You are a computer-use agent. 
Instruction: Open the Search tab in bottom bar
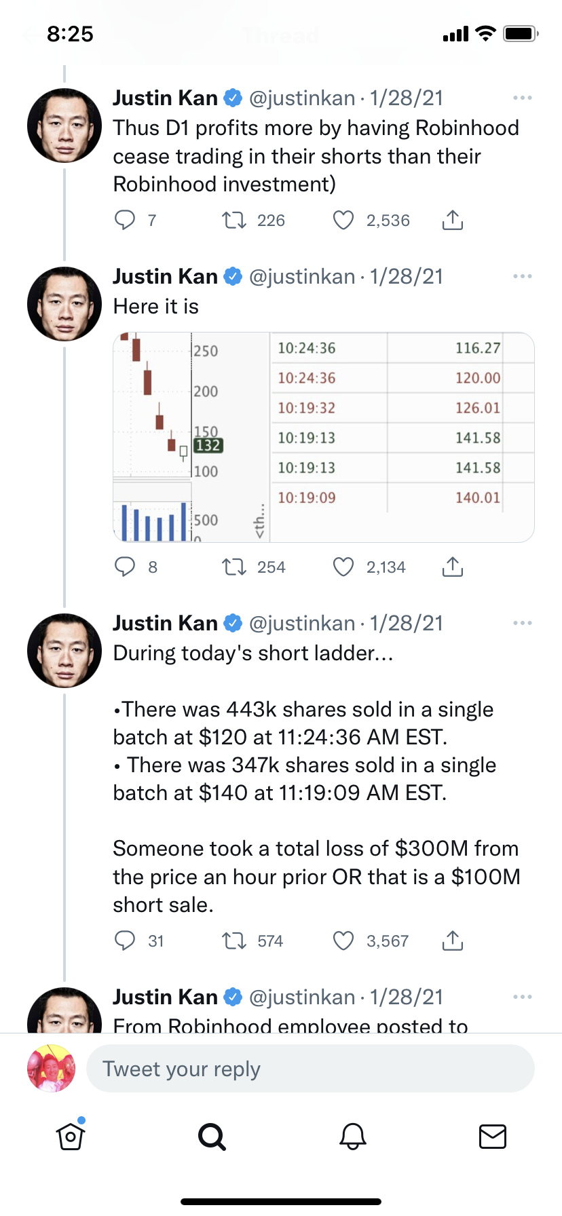(x=212, y=1136)
